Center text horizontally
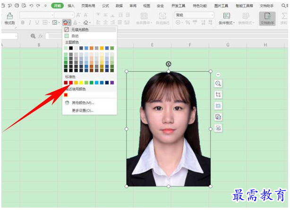290x210 pixels. pyautogui.click(x=105, y=23)
